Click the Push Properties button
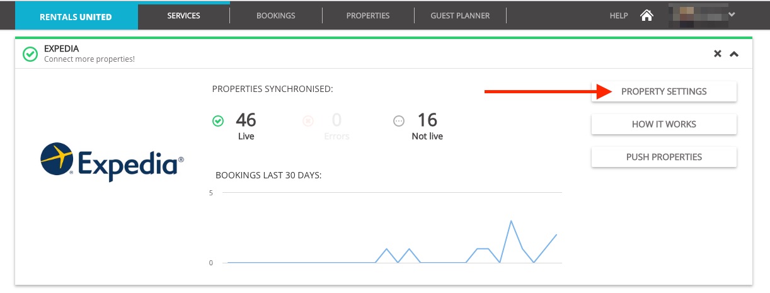 [x=664, y=157]
